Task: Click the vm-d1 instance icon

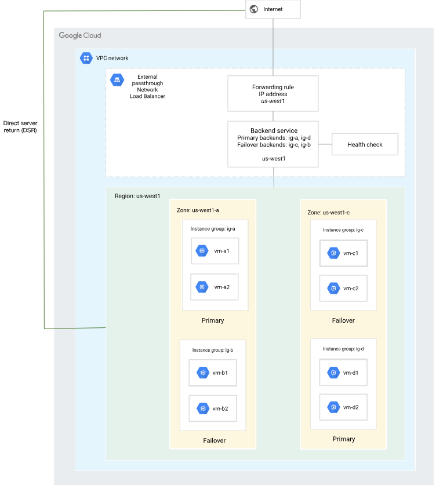Action: pyautogui.click(x=333, y=373)
